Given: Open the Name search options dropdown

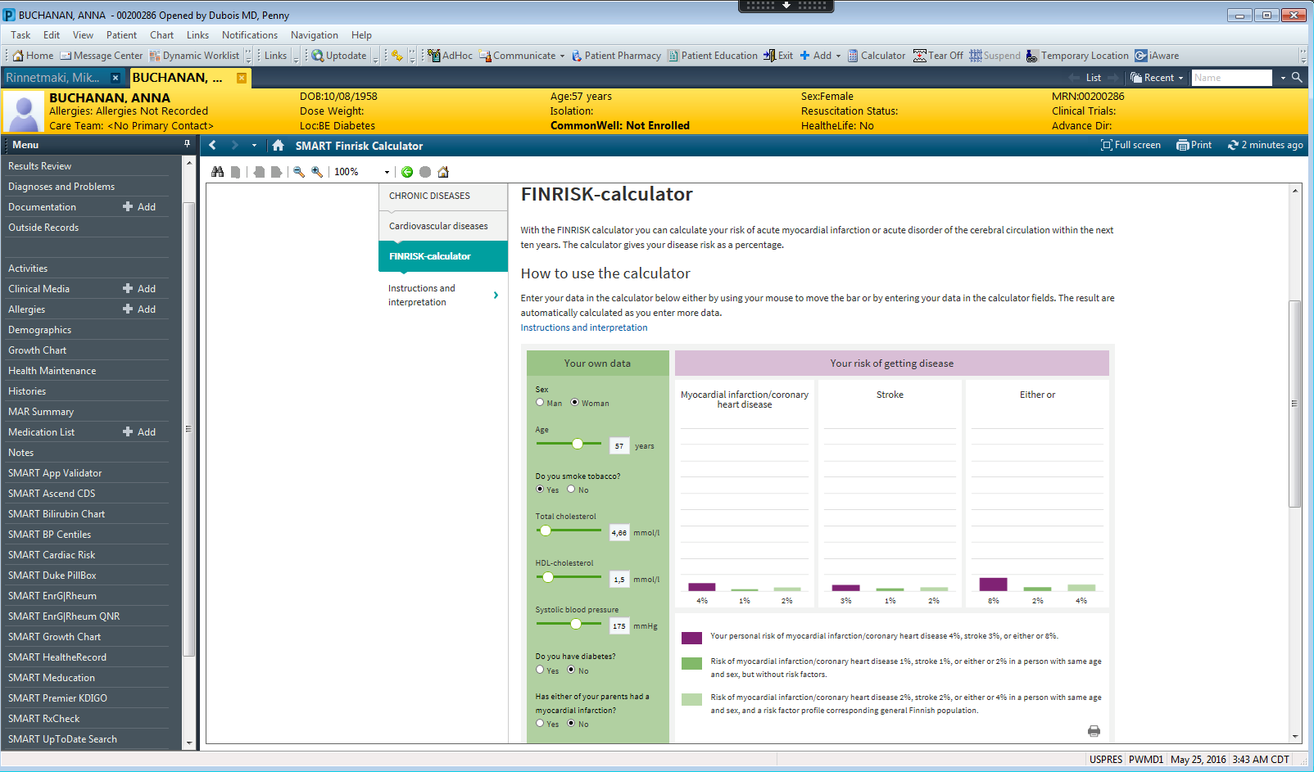Looking at the screenshot, I should (1282, 78).
